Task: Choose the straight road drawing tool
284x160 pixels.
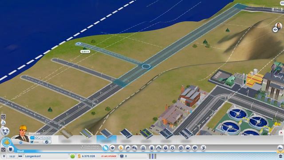Action: 32,138
